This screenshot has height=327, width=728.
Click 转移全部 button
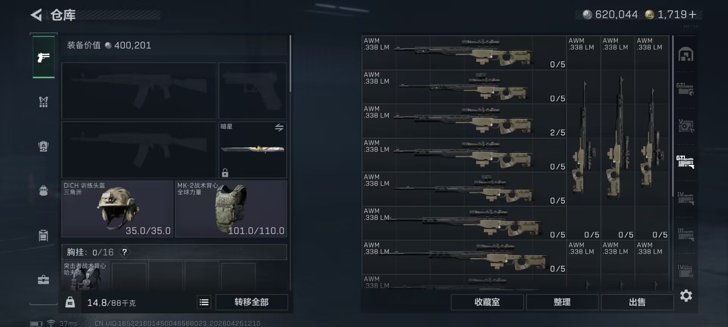click(251, 302)
